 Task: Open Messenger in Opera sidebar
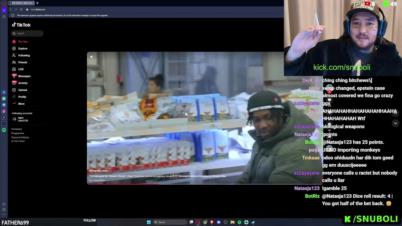tap(4, 92)
